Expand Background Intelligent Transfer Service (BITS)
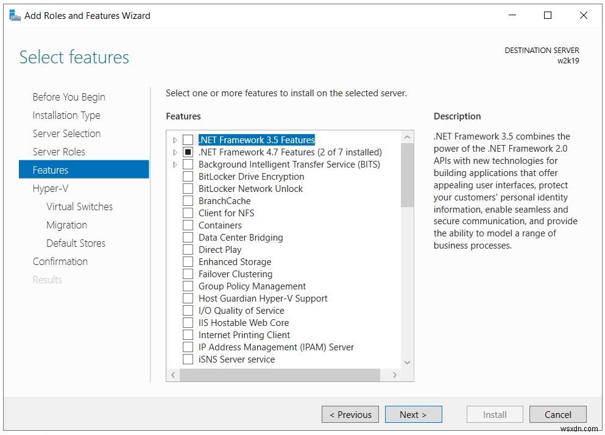Image resolution: width=605 pixels, height=435 pixels. (x=174, y=164)
